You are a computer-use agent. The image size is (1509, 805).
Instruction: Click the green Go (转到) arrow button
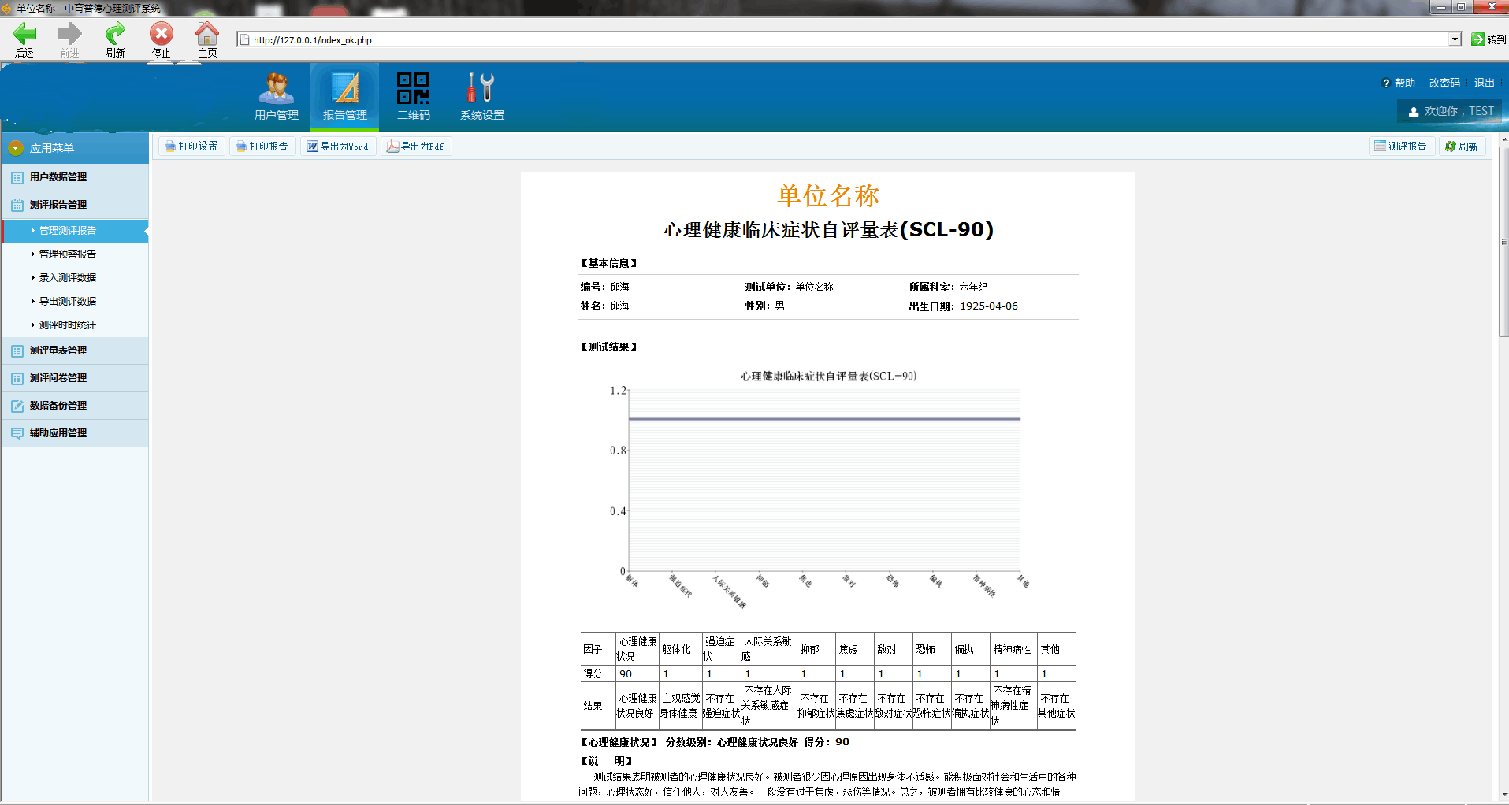pos(1478,39)
